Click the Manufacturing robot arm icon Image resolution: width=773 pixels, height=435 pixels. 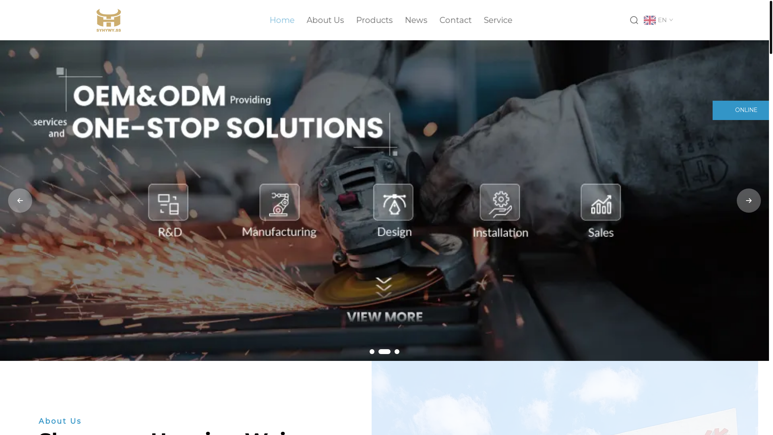pos(280,202)
